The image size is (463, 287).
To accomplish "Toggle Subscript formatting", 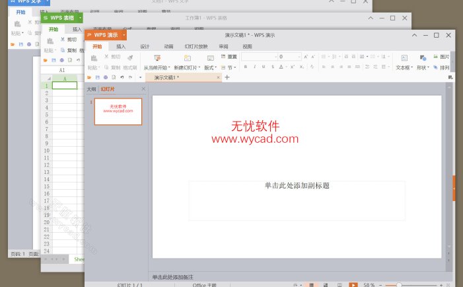I will [301, 67].
